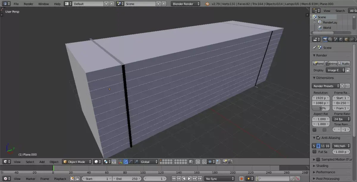Toggle use preview range clock icon
This screenshot has width=357, height=182.
(x=72, y=179)
